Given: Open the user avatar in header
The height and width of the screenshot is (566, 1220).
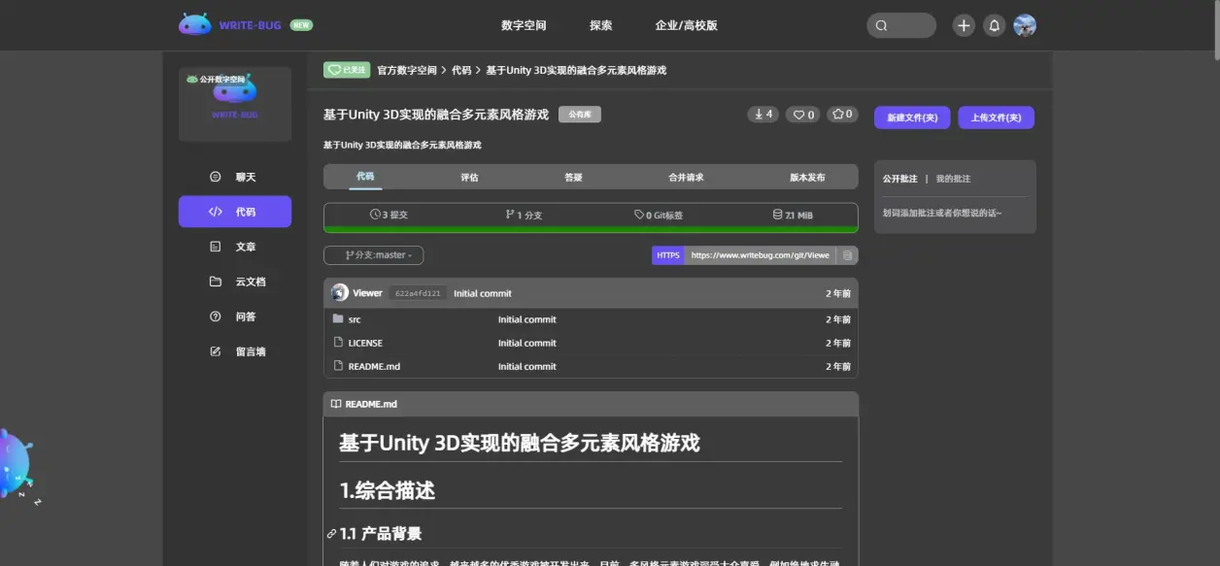Looking at the screenshot, I should [x=1025, y=25].
